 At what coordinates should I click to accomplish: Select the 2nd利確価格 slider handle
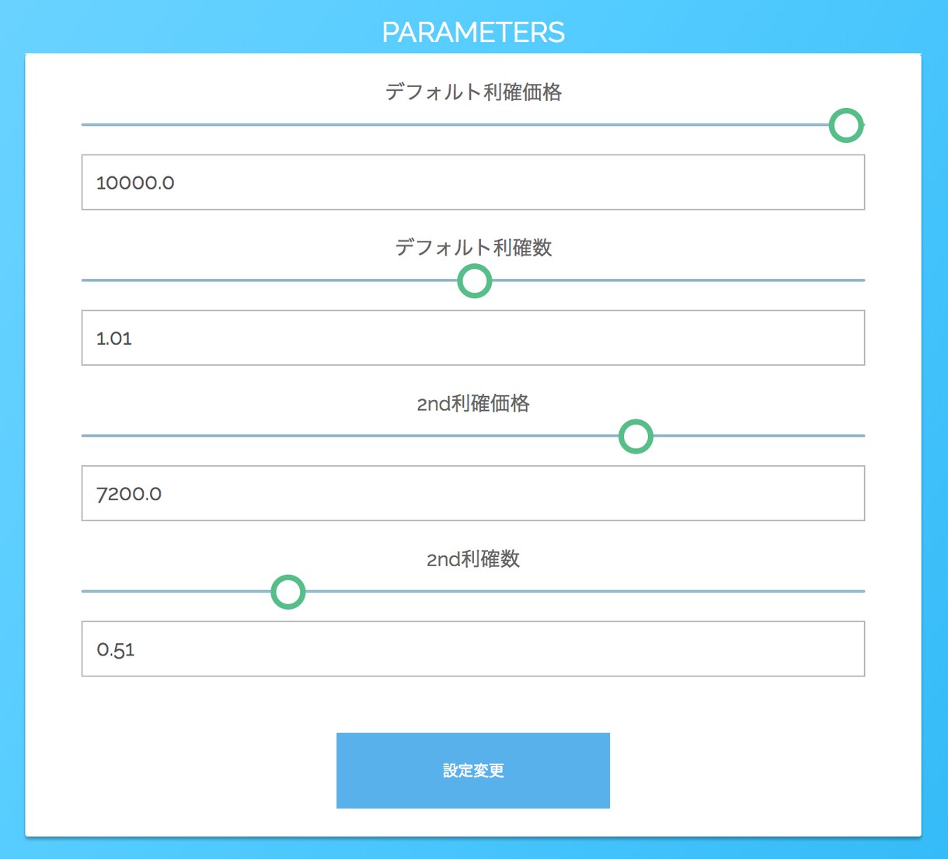tap(636, 436)
